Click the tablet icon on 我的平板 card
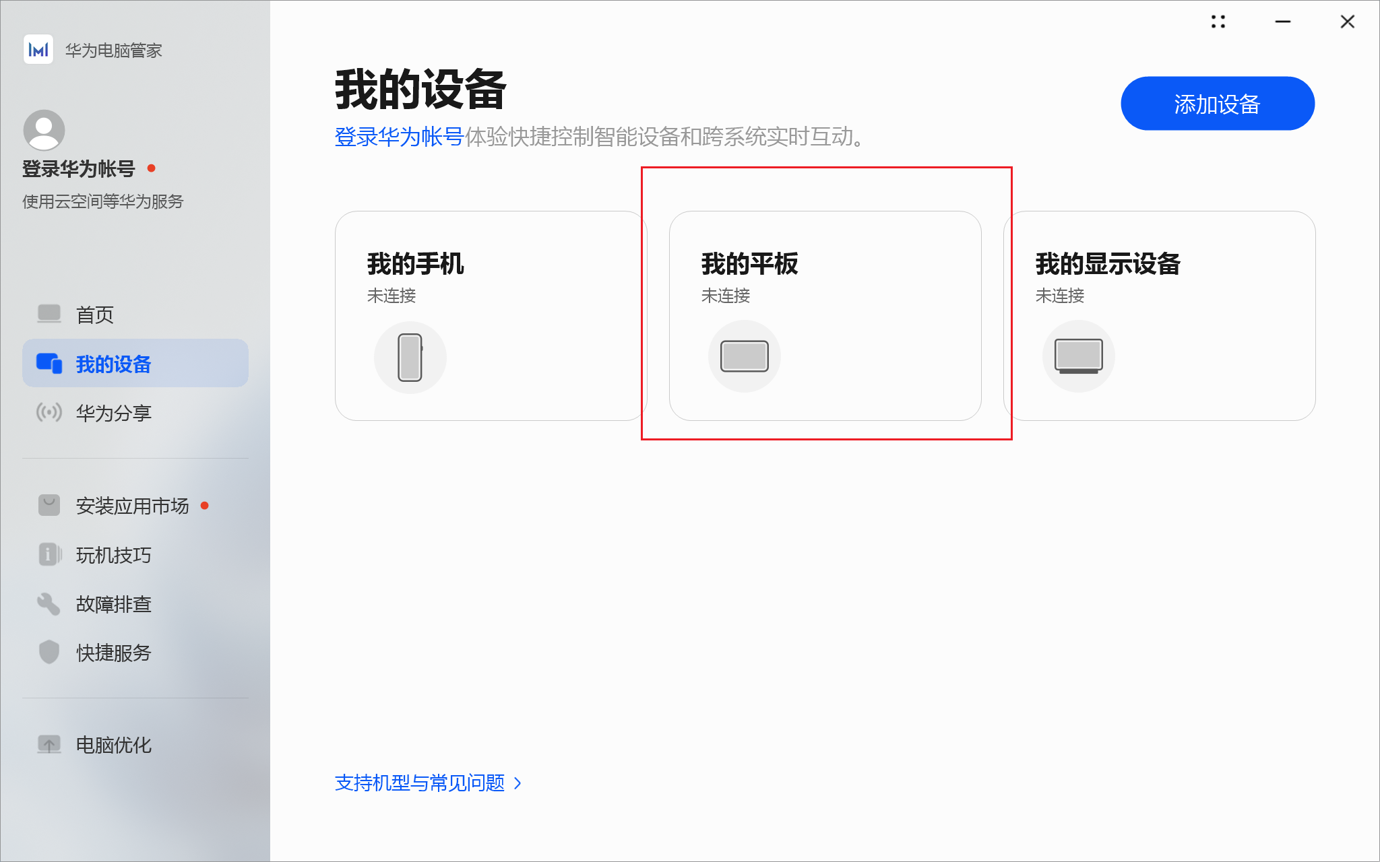The image size is (1380, 862). 744,355
